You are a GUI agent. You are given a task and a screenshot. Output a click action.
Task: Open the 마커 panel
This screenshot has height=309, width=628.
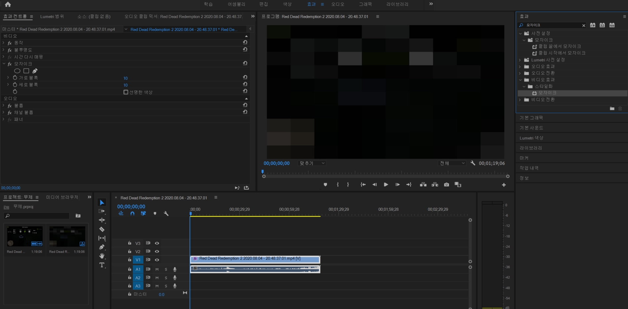click(524, 158)
